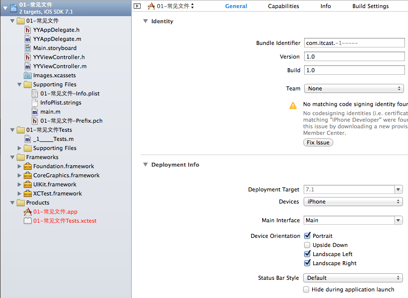Switch to the Build Settings tab
The width and height of the screenshot is (408, 298).
click(x=371, y=6)
